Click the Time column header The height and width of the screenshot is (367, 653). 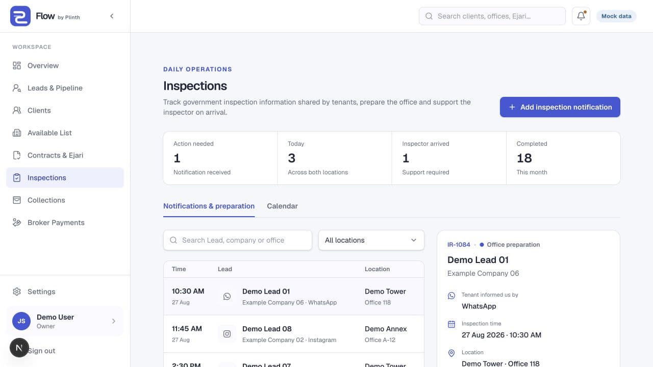tap(179, 269)
